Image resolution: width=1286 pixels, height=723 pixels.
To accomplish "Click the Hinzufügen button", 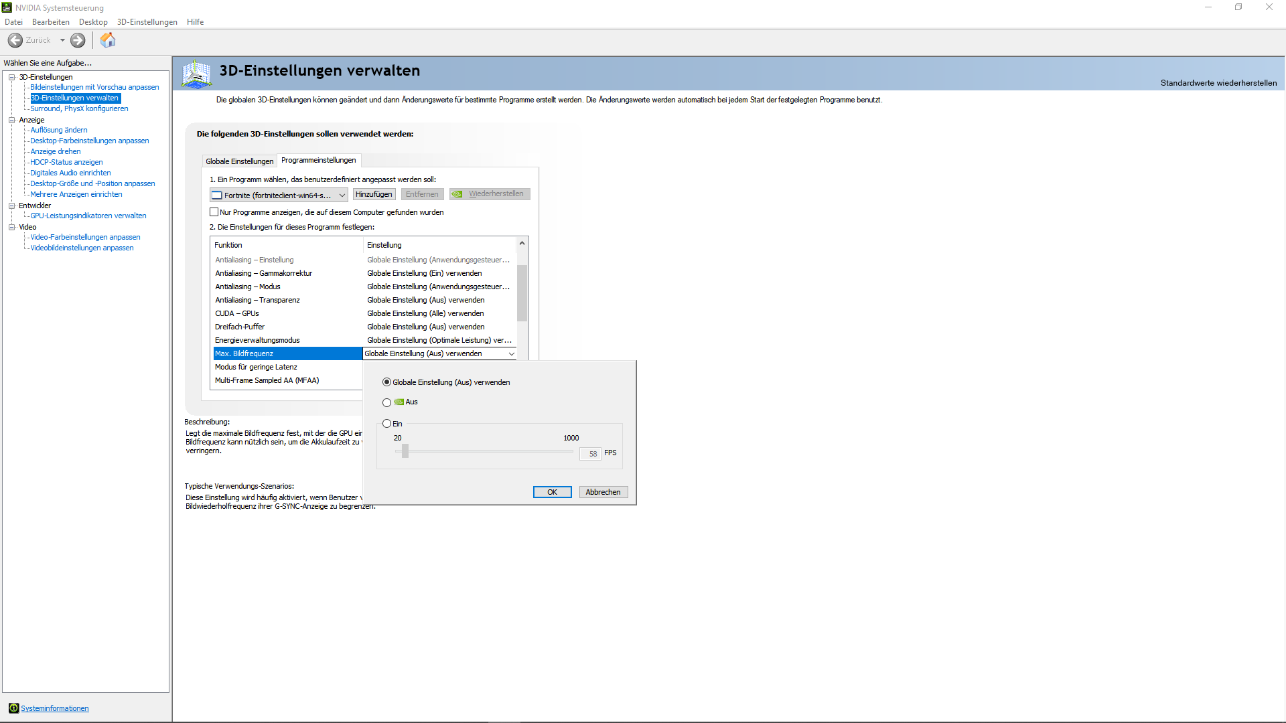I will (x=374, y=194).
